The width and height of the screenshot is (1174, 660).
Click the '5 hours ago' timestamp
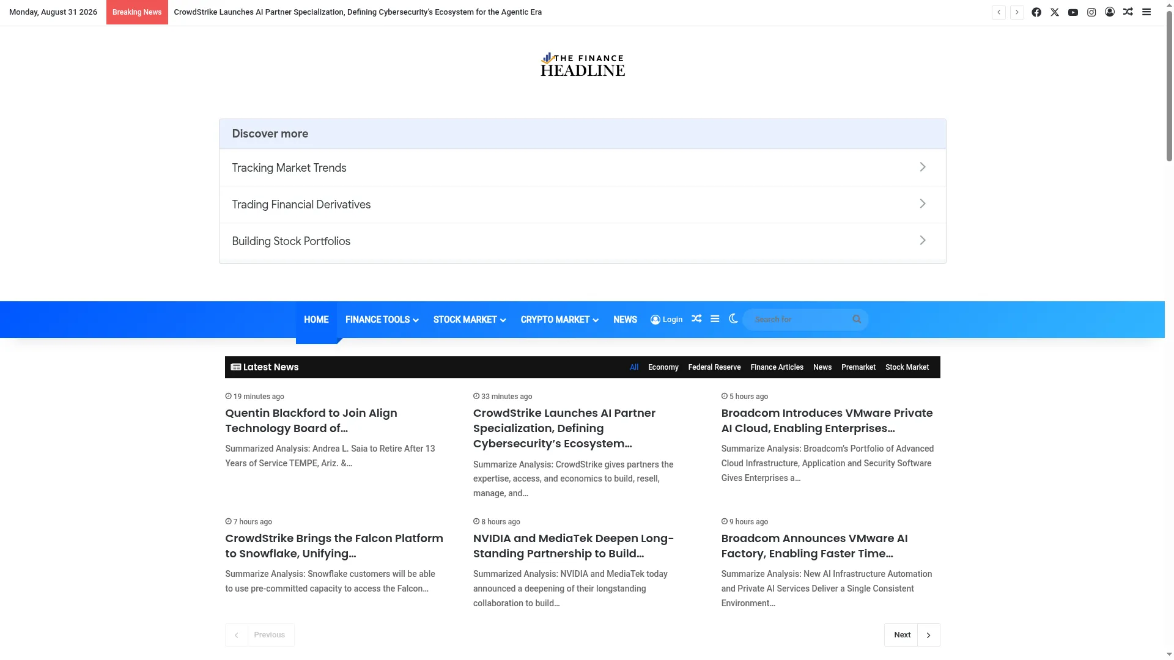tap(744, 397)
